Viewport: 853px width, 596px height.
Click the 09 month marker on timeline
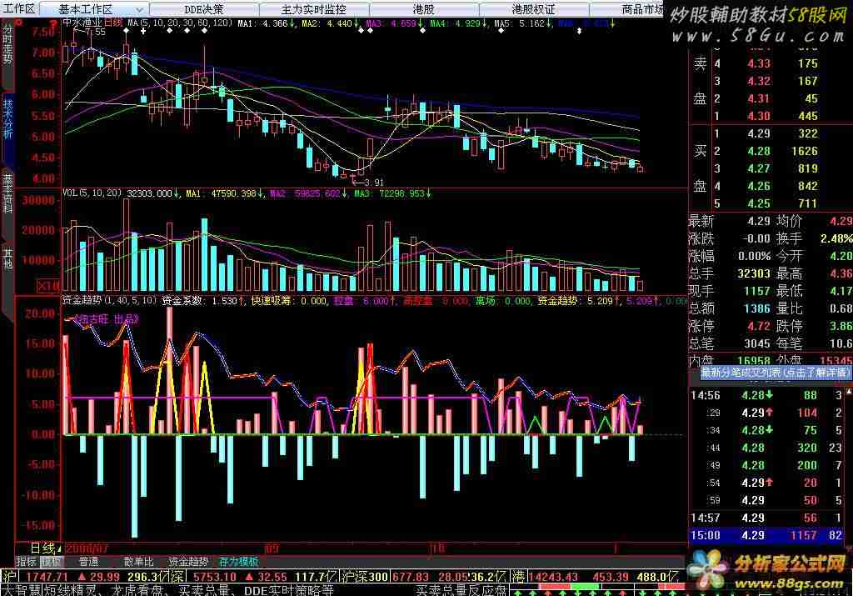coord(271,548)
